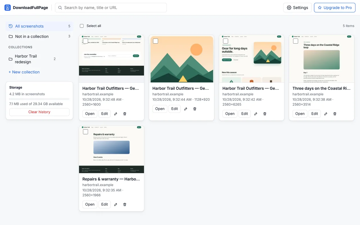This screenshot has height=225, width=360.
Task: Click "Repairs & warranty — Harbo..." title text
Action: pyautogui.click(x=111, y=179)
